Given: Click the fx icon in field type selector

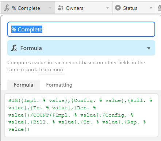Looking at the screenshot, I should point(14,48).
